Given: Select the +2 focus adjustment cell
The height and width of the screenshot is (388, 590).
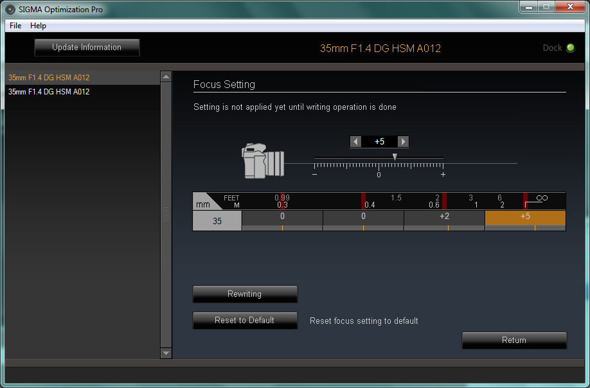Looking at the screenshot, I should (x=444, y=220).
